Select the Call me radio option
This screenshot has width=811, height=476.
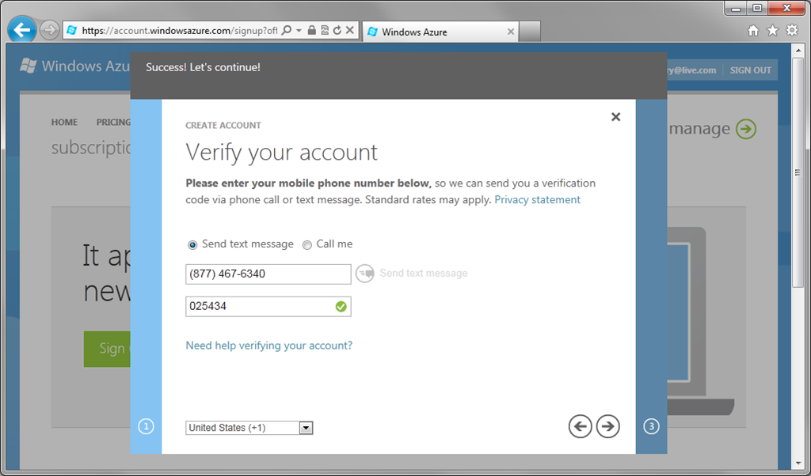(x=307, y=244)
